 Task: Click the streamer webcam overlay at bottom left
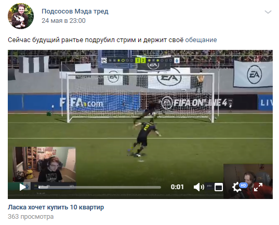(44, 164)
